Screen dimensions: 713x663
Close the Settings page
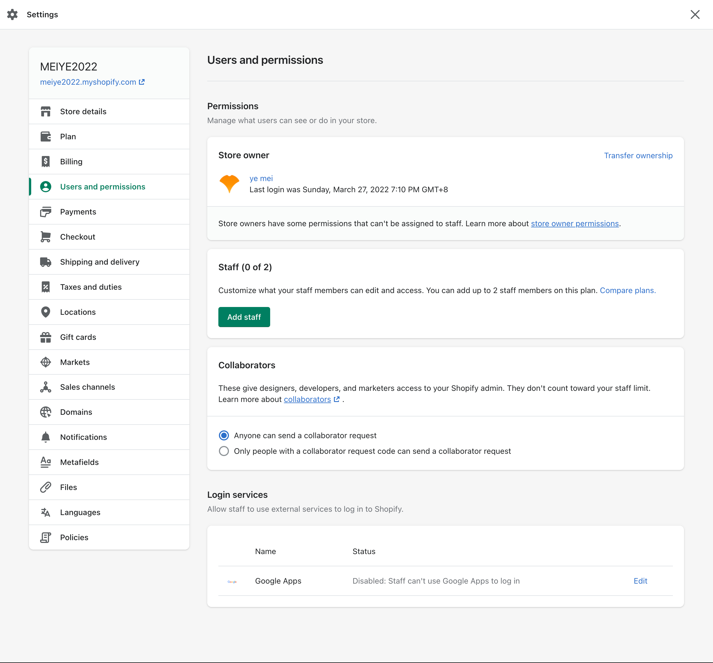695,15
